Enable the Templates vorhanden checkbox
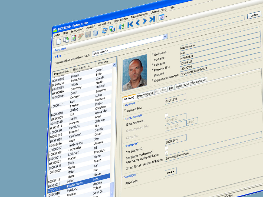263x197 pixels. 166,148
